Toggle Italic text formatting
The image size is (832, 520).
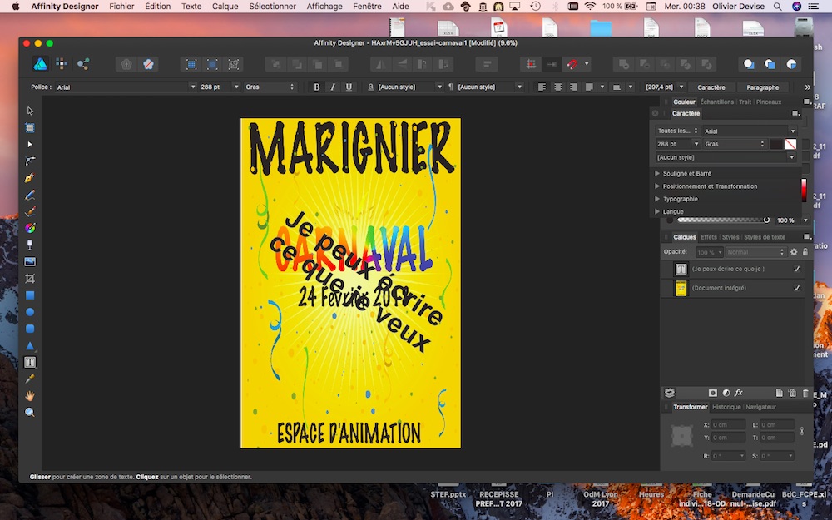coord(333,87)
